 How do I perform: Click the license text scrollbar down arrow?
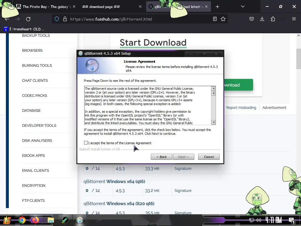[213, 122]
